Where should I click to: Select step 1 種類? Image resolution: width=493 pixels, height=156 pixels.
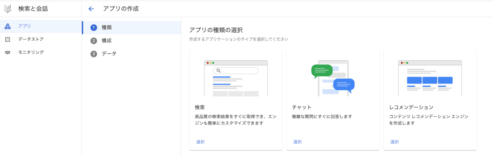pos(131,28)
